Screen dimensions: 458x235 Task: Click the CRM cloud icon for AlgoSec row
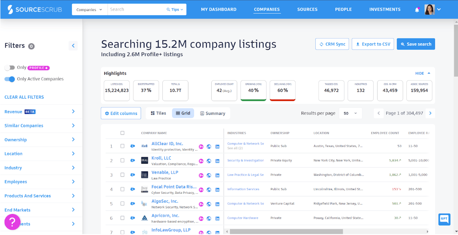click(x=133, y=204)
